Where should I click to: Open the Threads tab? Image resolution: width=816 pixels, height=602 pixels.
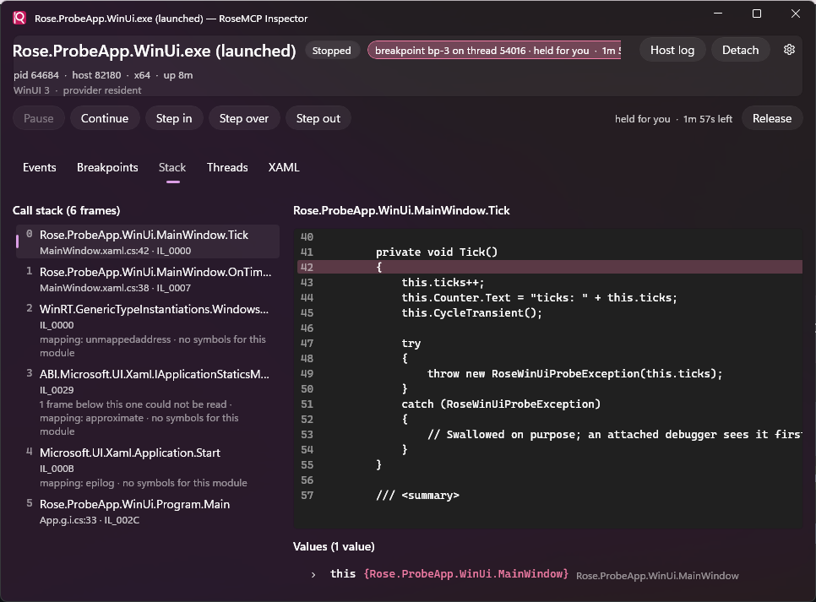(227, 167)
